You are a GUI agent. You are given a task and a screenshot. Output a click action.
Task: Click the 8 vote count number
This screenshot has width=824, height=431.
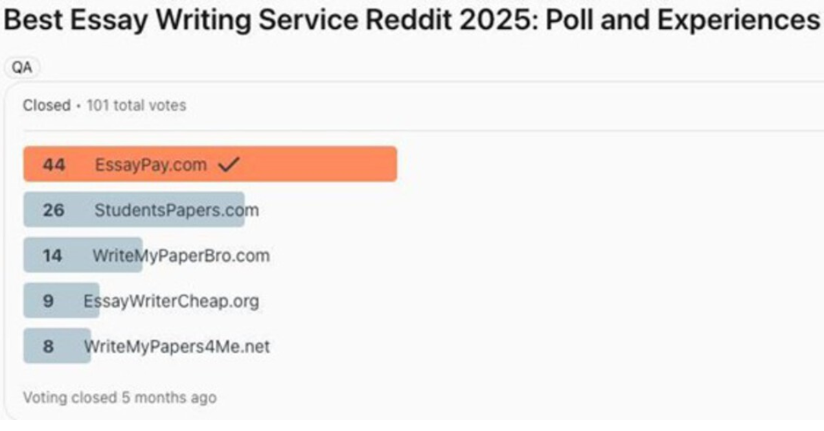coord(48,346)
